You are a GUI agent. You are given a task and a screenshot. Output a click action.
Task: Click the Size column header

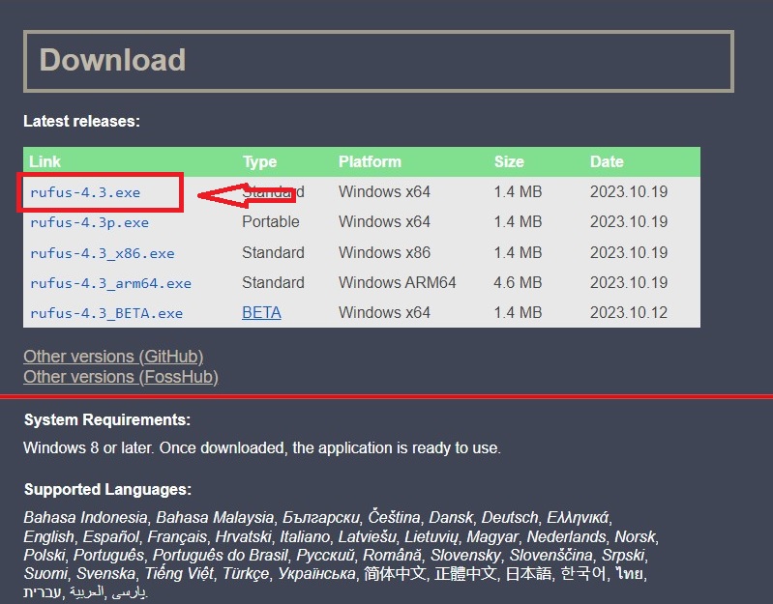(x=508, y=161)
